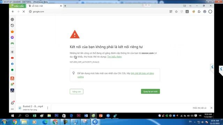Add a shortcut with sidebar plus icon
The width and height of the screenshot is (223, 125).
click(x=12, y=52)
